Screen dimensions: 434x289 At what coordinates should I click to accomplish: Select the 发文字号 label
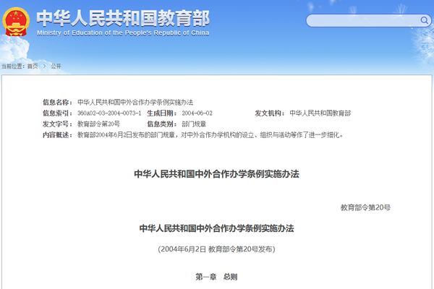57,124
